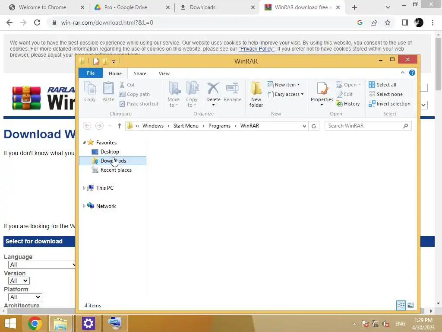Click Paste shortcut in the ribbon
Image resolution: width=442 pixels, height=332 pixels.
pyautogui.click(x=139, y=104)
